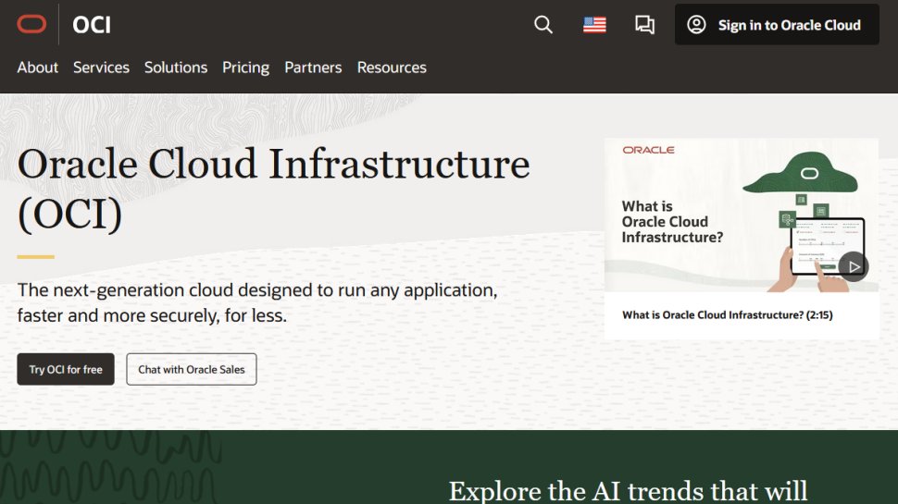Open the Pricing menu

point(245,68)
